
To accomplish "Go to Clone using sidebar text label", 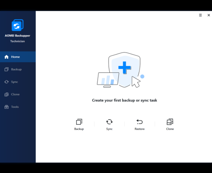I will pyautogui.click(x=15, y=94).
